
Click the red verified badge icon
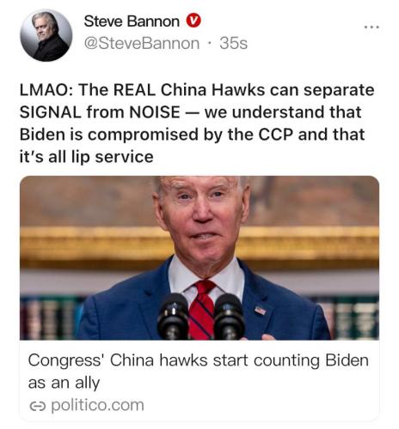[x=193, y=21]
